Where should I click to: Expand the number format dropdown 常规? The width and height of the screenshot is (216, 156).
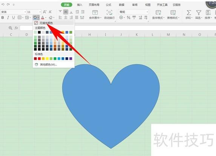click(147, 12)
